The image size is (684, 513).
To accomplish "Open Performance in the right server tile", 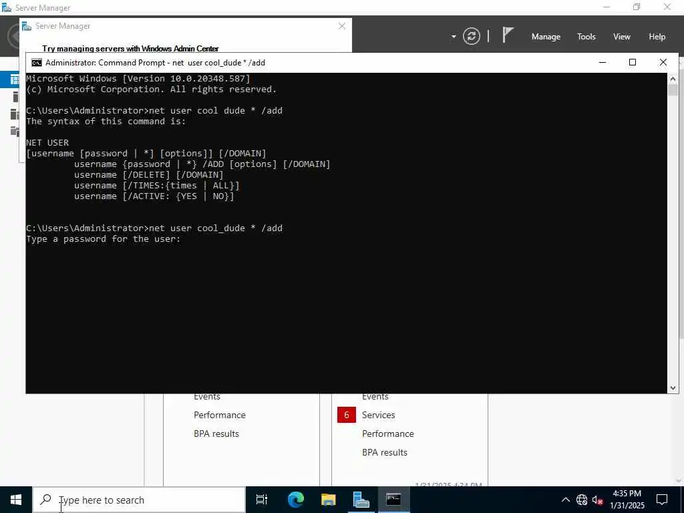I will (388, 434).
